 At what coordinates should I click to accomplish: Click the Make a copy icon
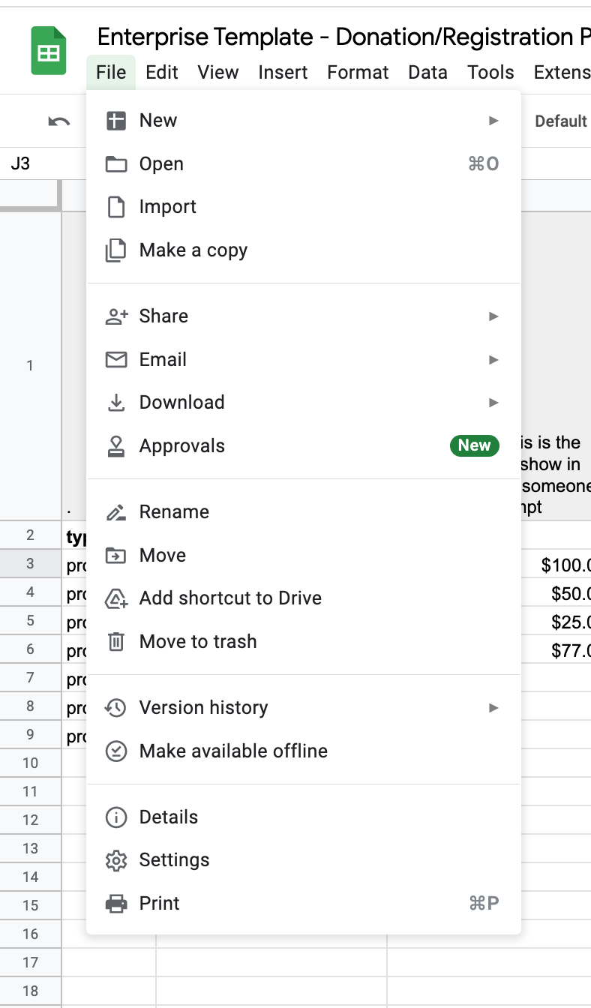click(x=116, y=250)
